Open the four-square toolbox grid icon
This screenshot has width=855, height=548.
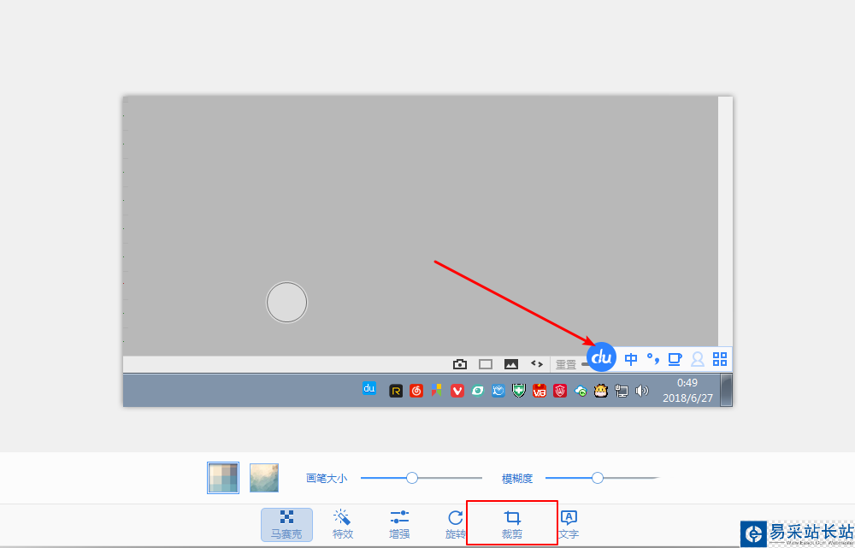tap(720, 359)
